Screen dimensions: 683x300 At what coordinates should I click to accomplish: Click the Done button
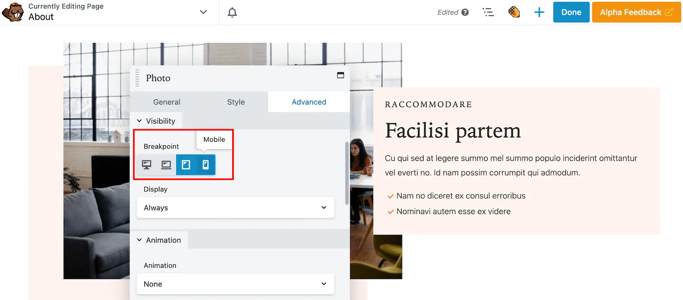pos(571,12)
